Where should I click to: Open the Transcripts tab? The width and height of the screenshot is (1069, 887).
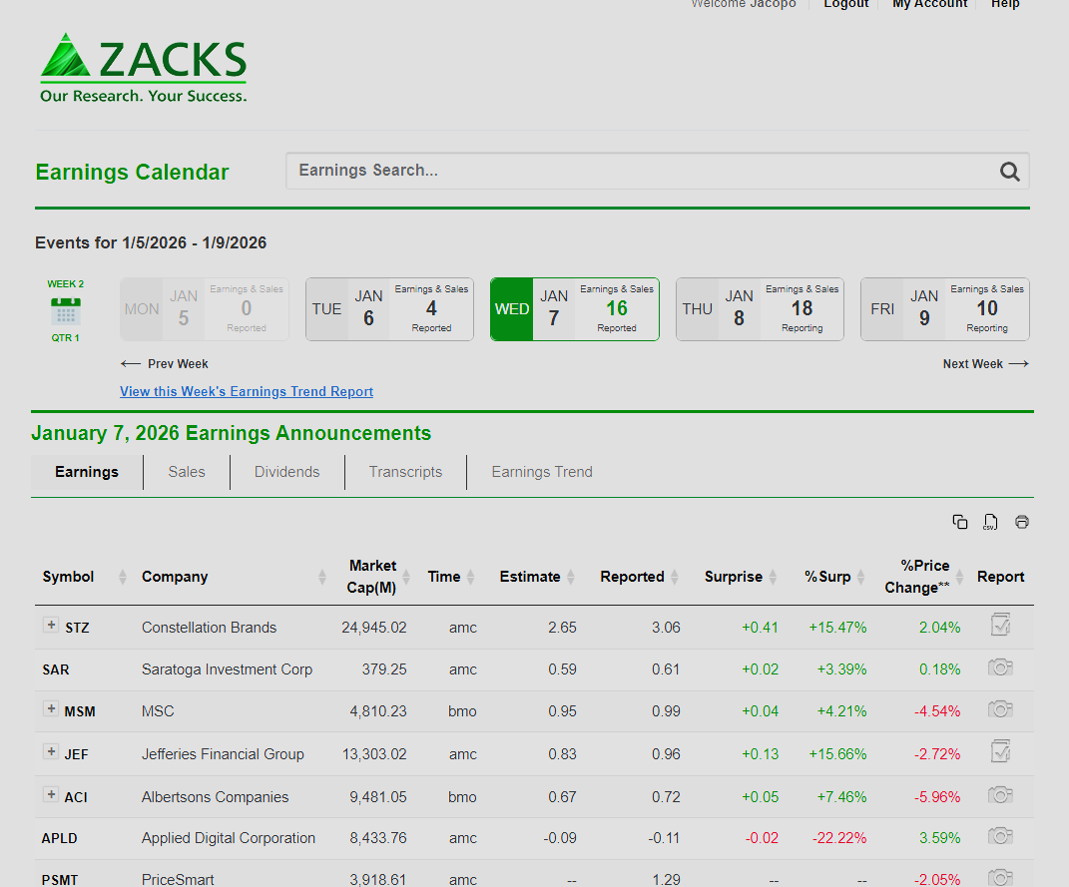coord(405,472)
